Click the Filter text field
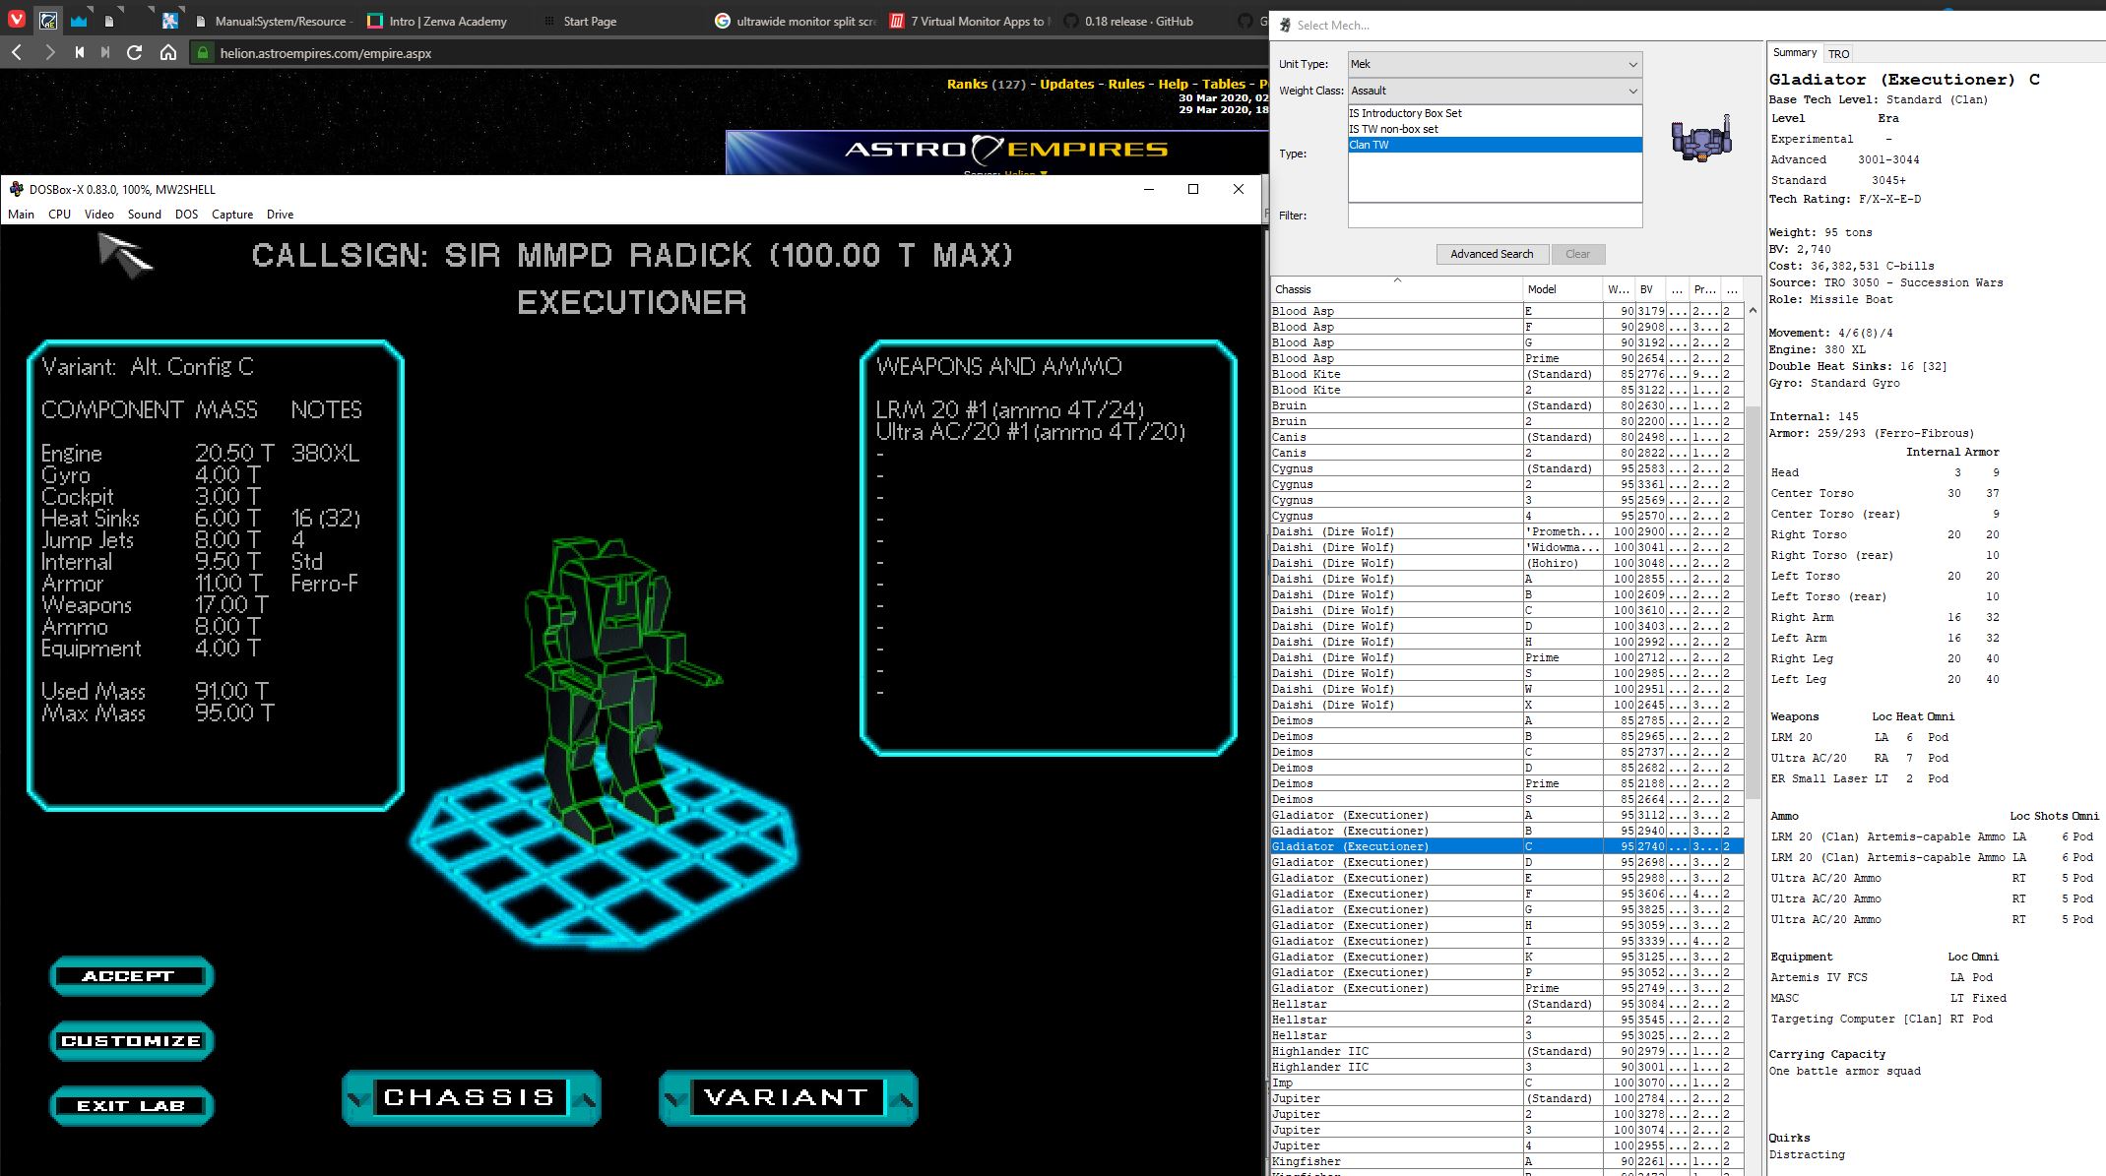Viewport: 2106px width, 1176px height. tap(1494, 216)
